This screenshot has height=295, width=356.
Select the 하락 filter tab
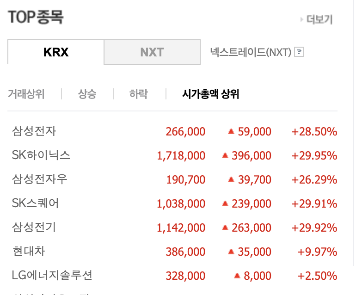tap(139, 94)
